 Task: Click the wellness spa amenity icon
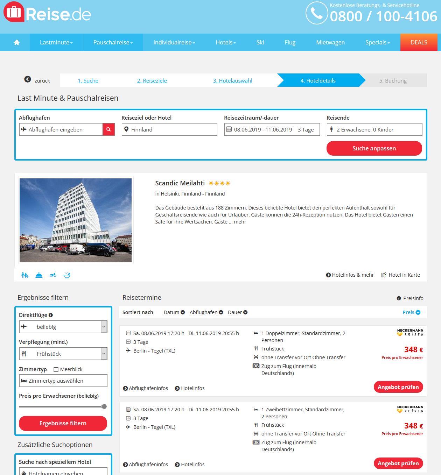point(67,275)
